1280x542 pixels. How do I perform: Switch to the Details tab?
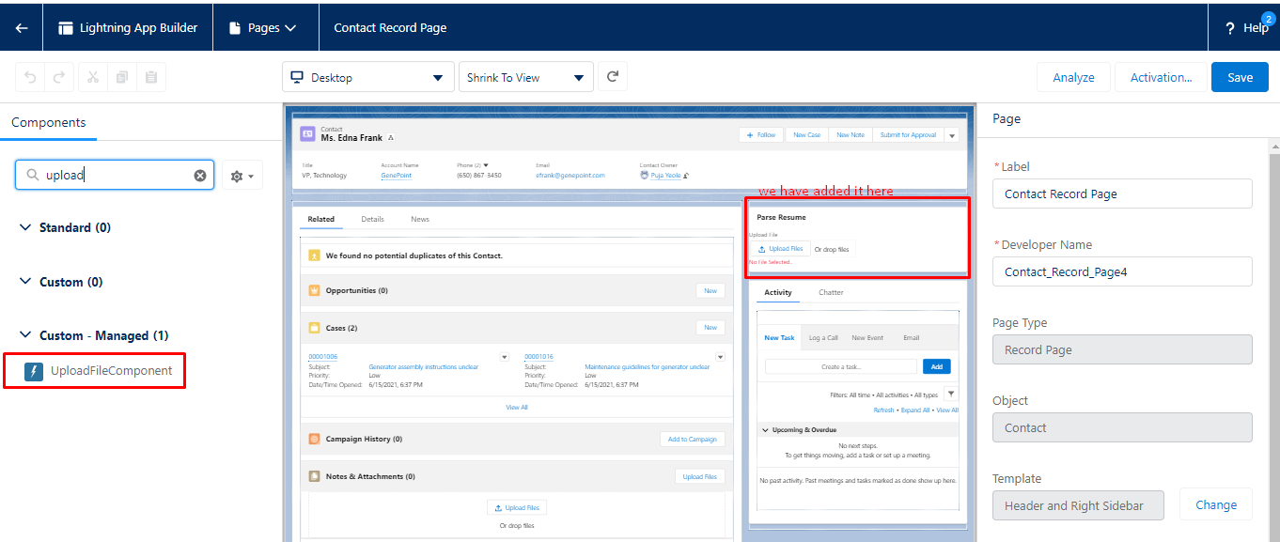372,219
